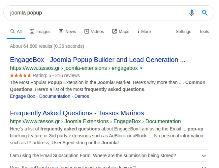The height and width of the screenshot is (168, 219).
Task: Switch to the Maps results label
Action: pos(124,32)
